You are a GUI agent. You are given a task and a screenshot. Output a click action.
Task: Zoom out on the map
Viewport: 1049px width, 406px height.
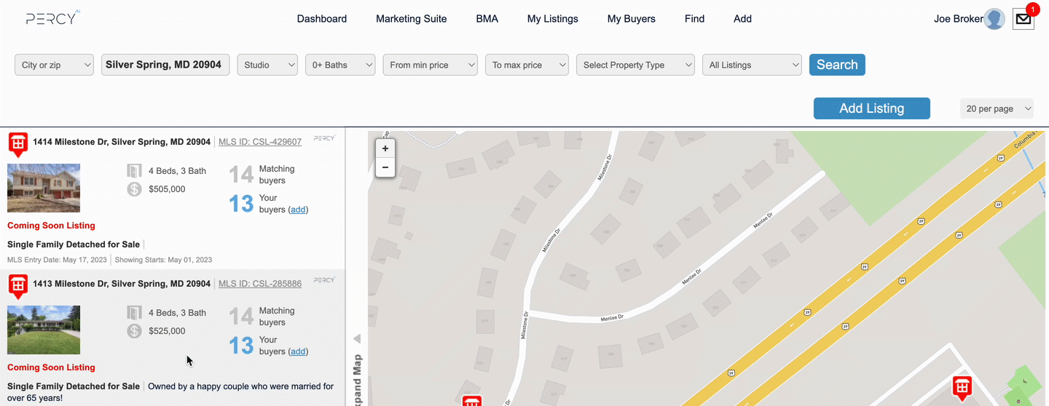click(x=385, y=167)
